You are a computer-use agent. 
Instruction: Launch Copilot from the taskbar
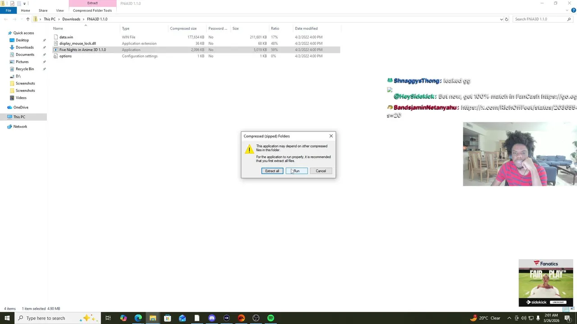[123, 318]
